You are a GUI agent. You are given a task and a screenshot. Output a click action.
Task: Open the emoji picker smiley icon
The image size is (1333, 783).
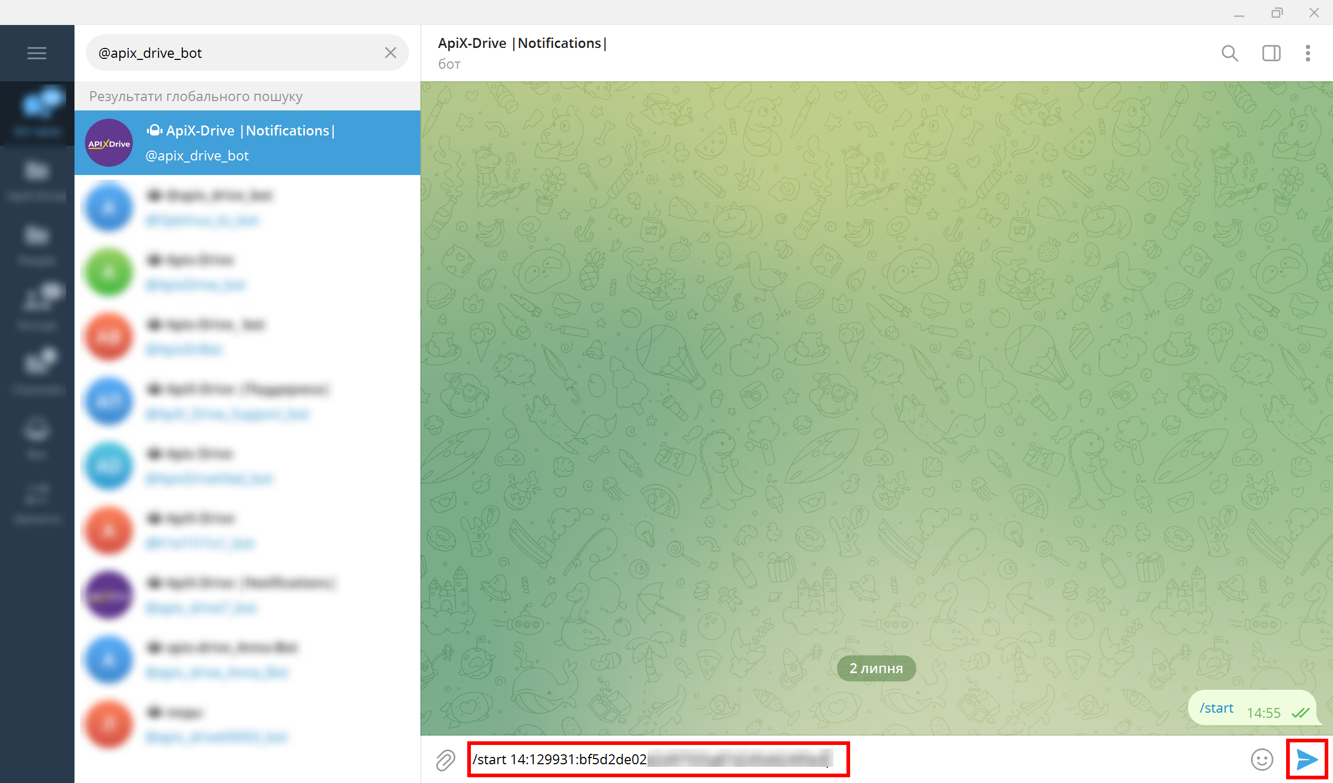[1262, 760]
